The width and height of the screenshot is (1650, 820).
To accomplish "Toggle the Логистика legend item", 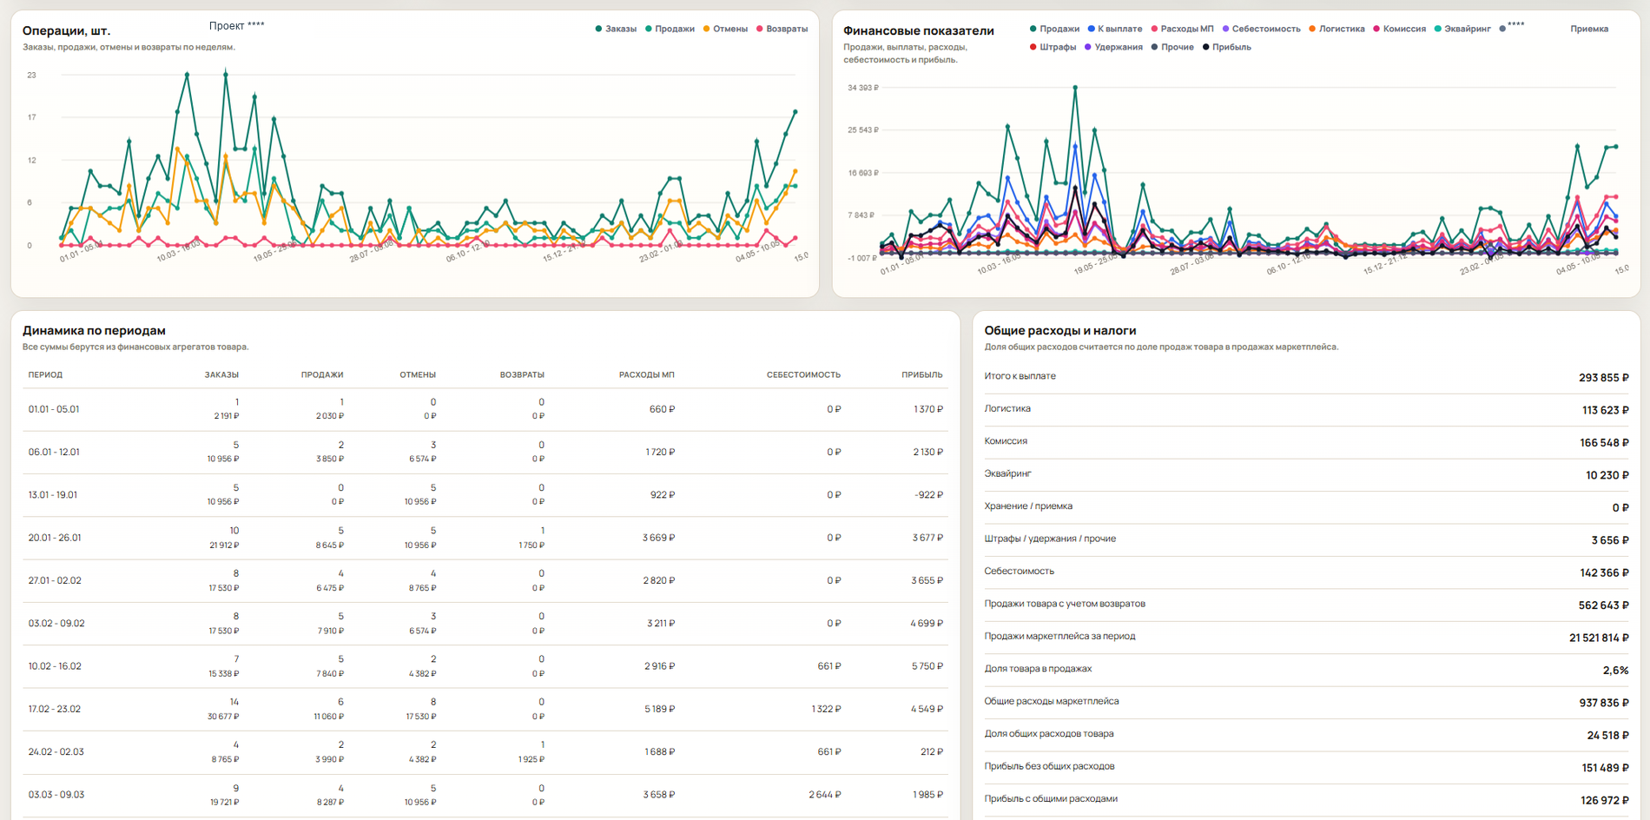I will (1336, 29).
